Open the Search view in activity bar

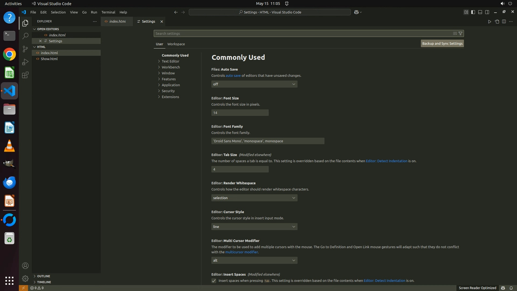[x=25, y=36]
